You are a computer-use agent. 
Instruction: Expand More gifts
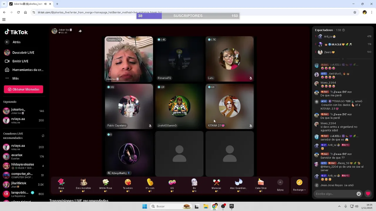[x=280, y=186]
